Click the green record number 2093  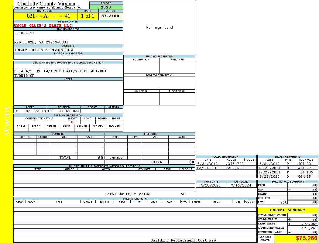click(106, 7)
